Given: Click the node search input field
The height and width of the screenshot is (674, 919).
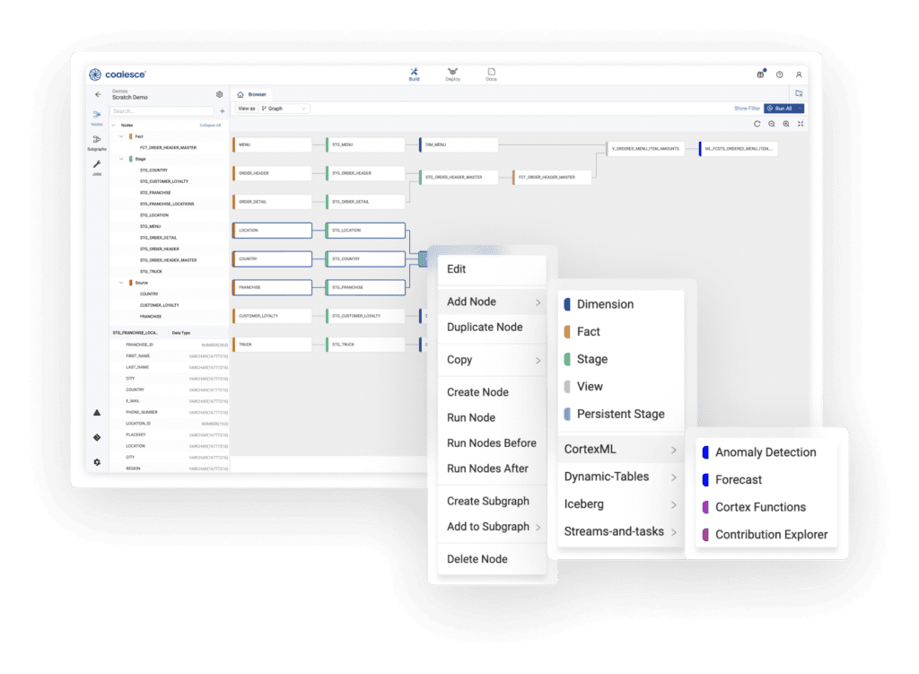Looking at the screenshot, I should point(162,111).
